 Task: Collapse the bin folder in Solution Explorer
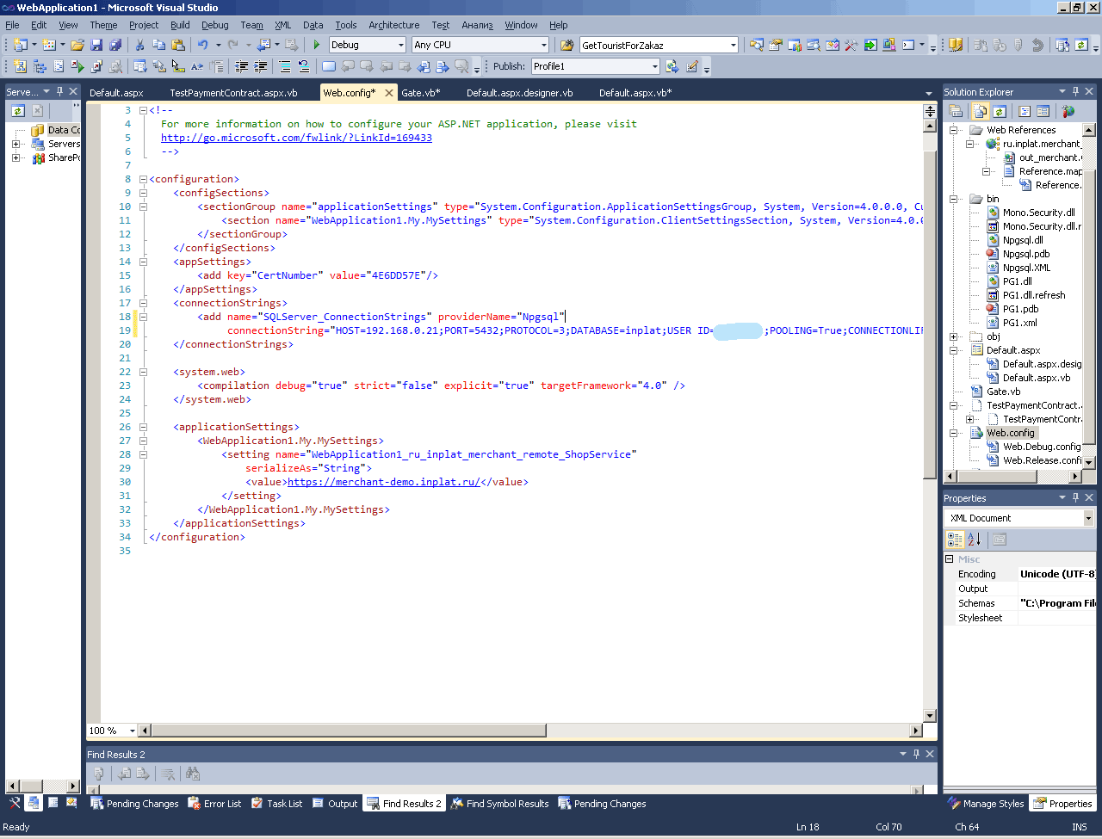pos(954,199)
